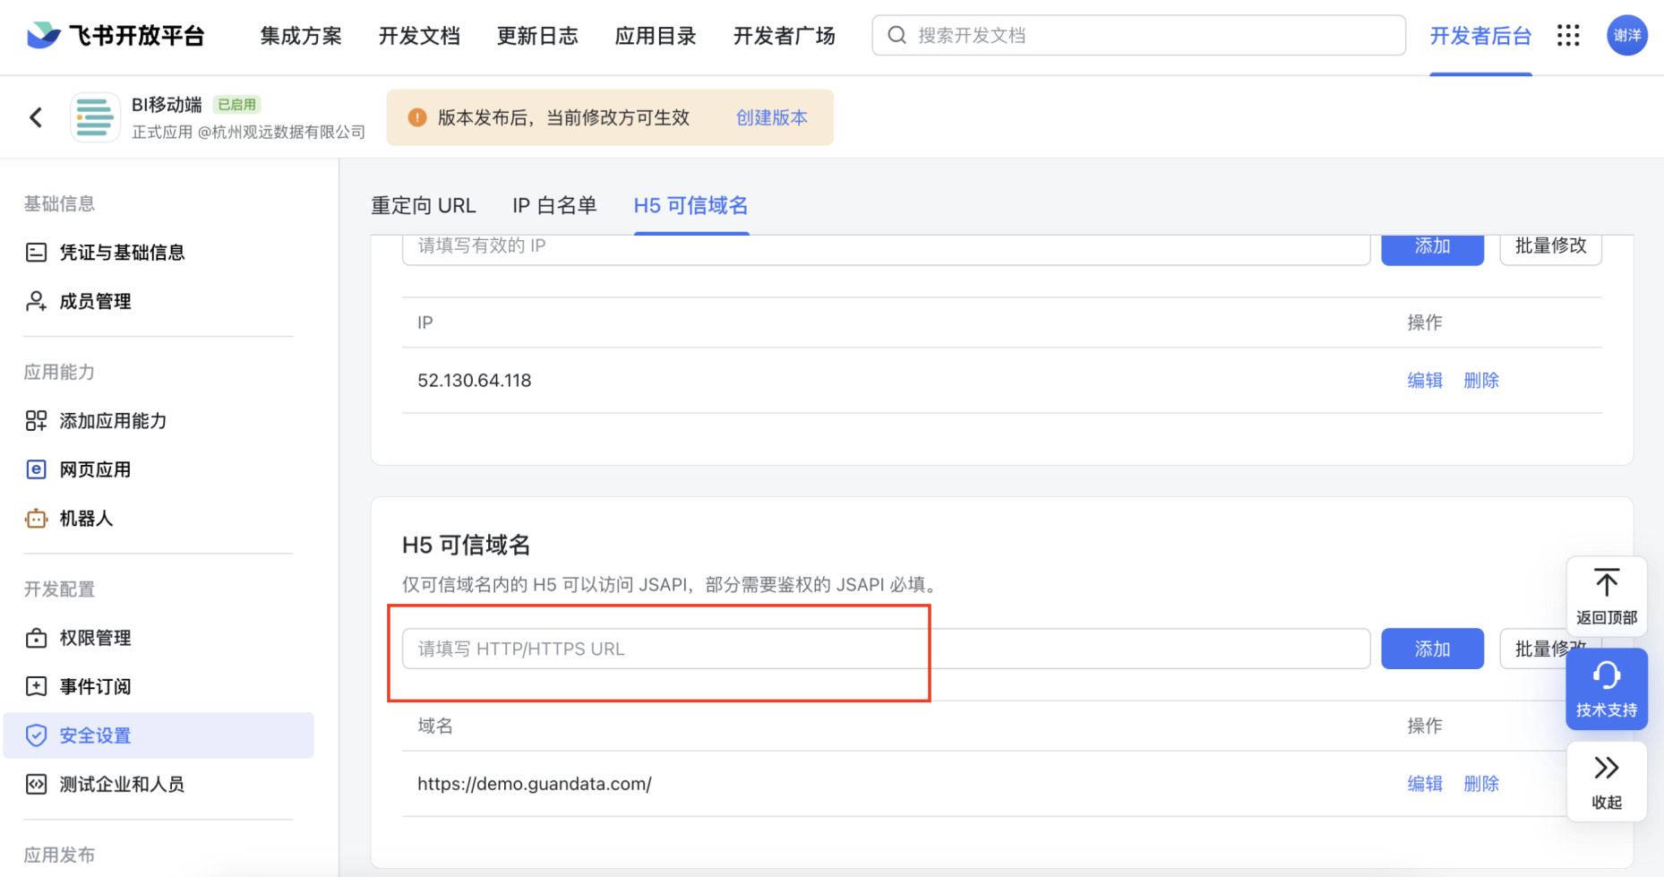
Task: Click the 谢洋 user avatar
Action: point(1626,36)
